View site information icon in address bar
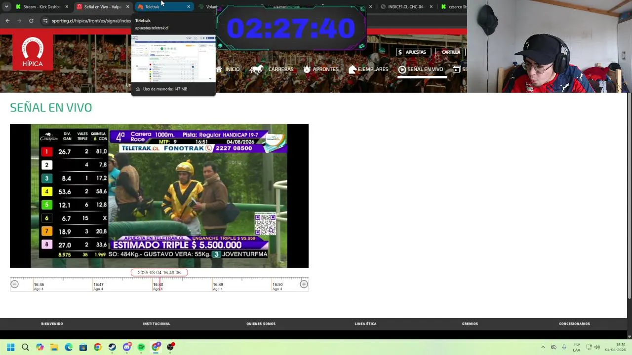Screen dimensions: 632x355 click(x=45, y=21)
